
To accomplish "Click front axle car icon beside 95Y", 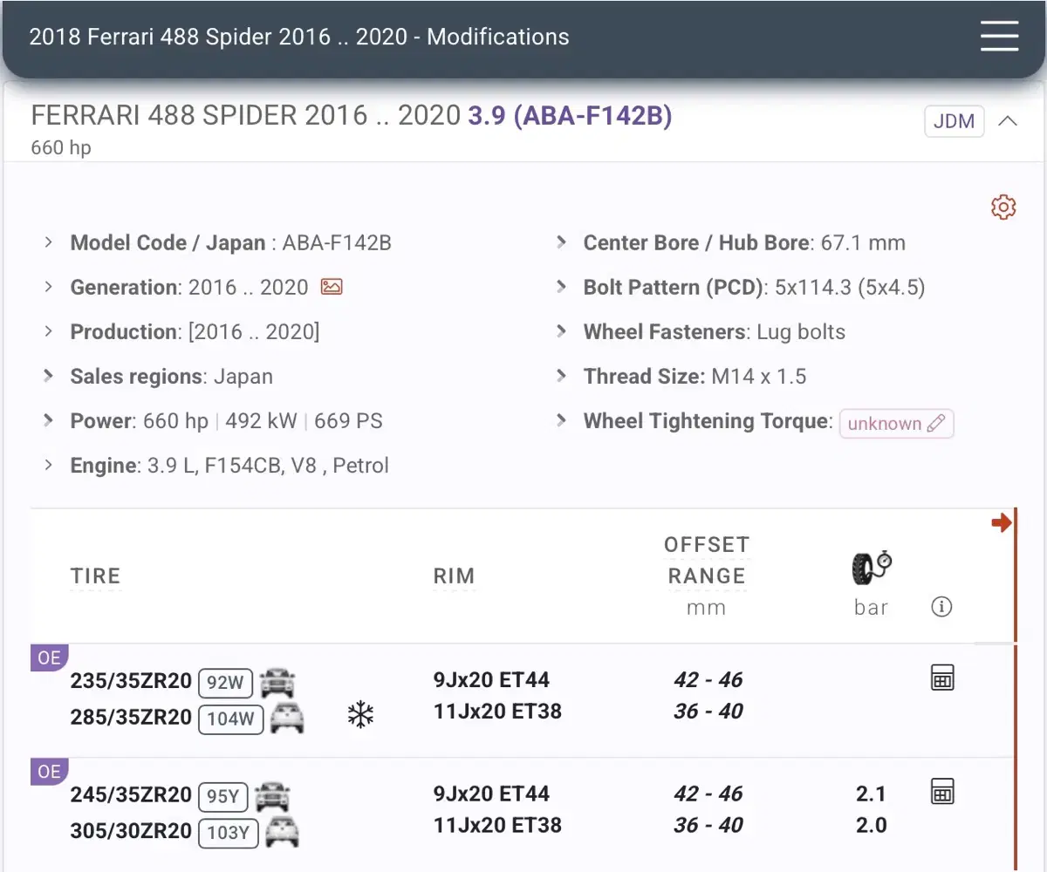I will tap(272, 795).
